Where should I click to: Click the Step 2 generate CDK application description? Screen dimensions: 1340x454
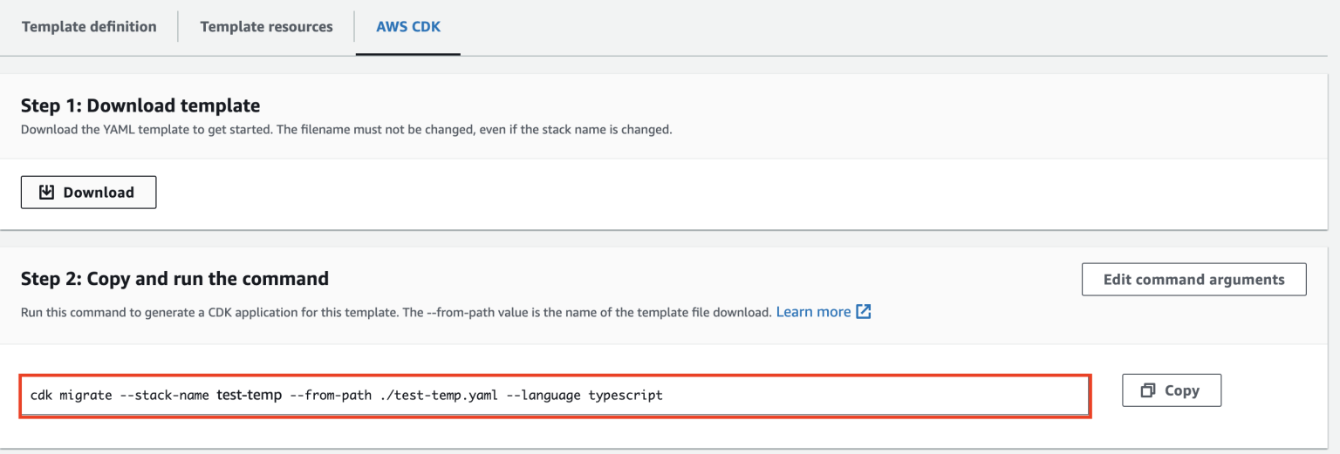click(395, 312)
